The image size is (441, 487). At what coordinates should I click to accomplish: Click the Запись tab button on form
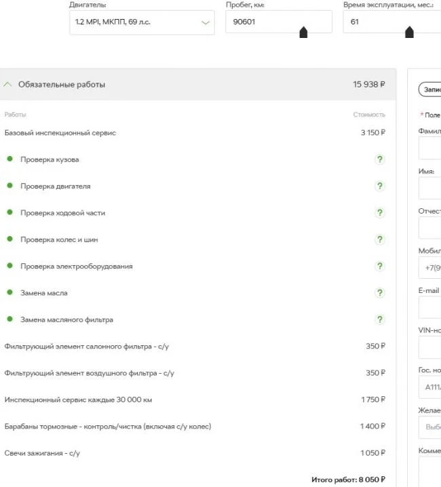coord(428,89)
